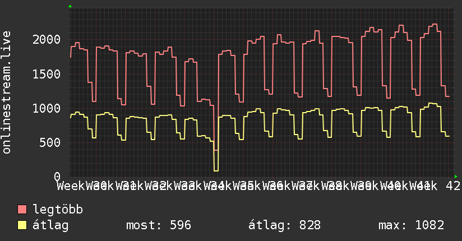Click the átlag legend label beside yellow swatch
462x241 pixels.
[50, 225]
